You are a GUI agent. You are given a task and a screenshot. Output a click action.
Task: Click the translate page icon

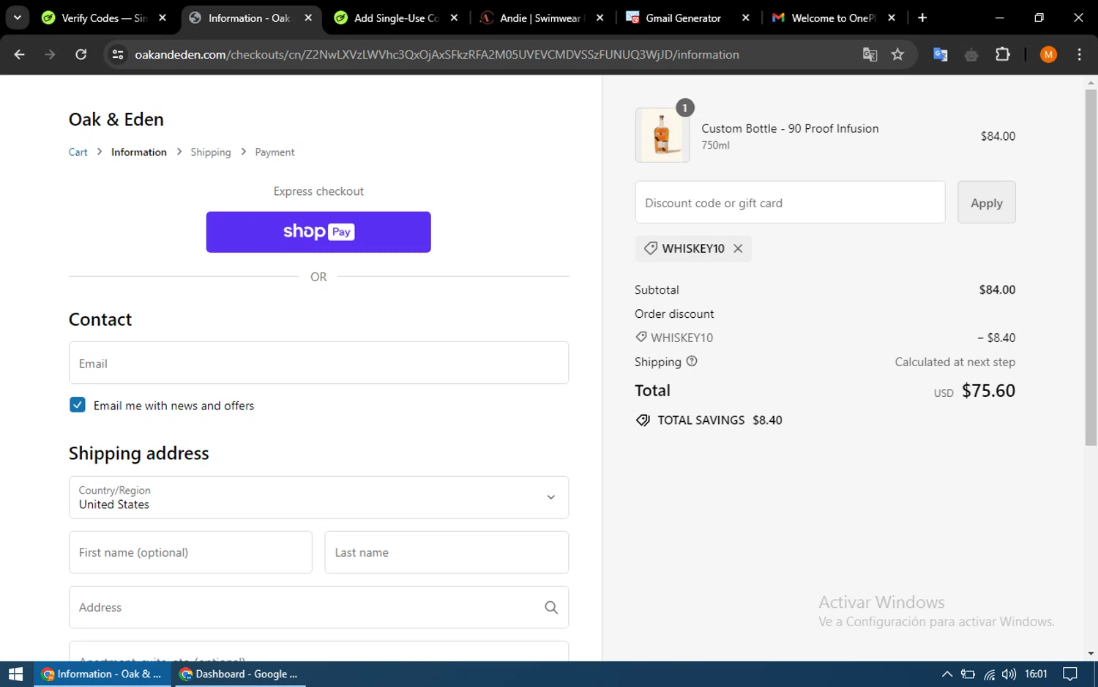(x=870, y=54)
